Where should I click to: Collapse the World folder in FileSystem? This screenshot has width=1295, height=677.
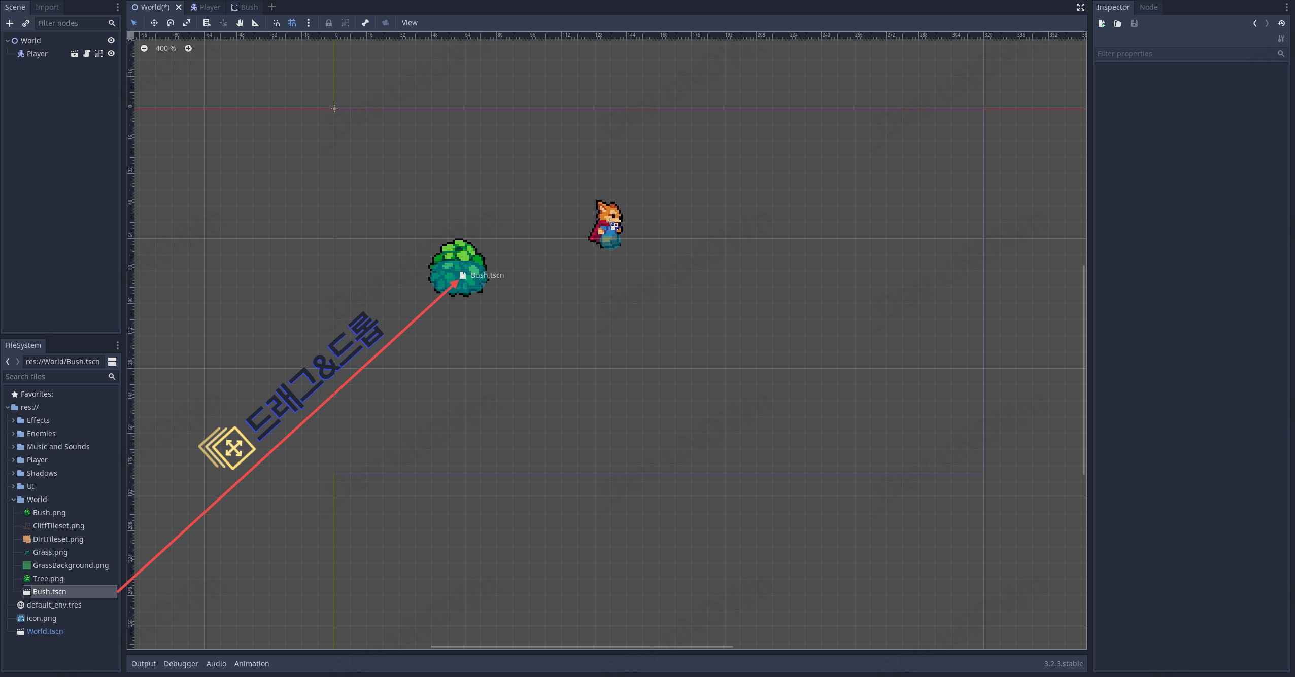pos(14,500)
